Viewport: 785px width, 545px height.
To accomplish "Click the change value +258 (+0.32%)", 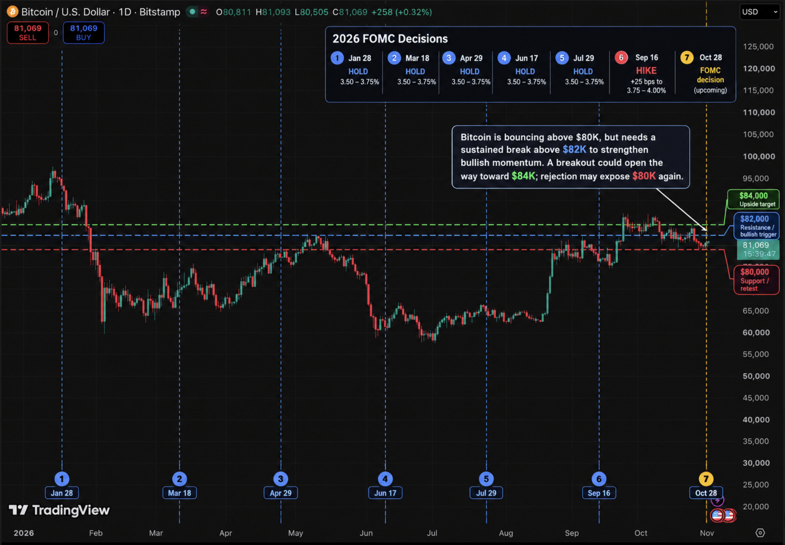I will [x=402, y=12].
